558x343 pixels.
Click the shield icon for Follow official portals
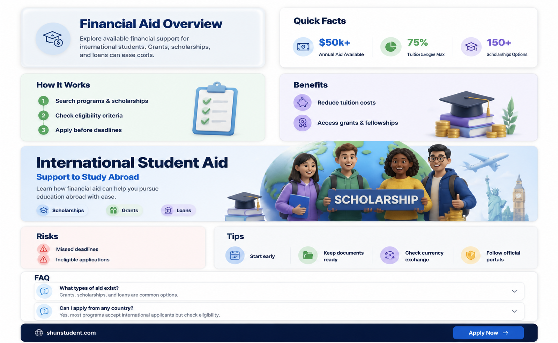(x=471, y=256)
